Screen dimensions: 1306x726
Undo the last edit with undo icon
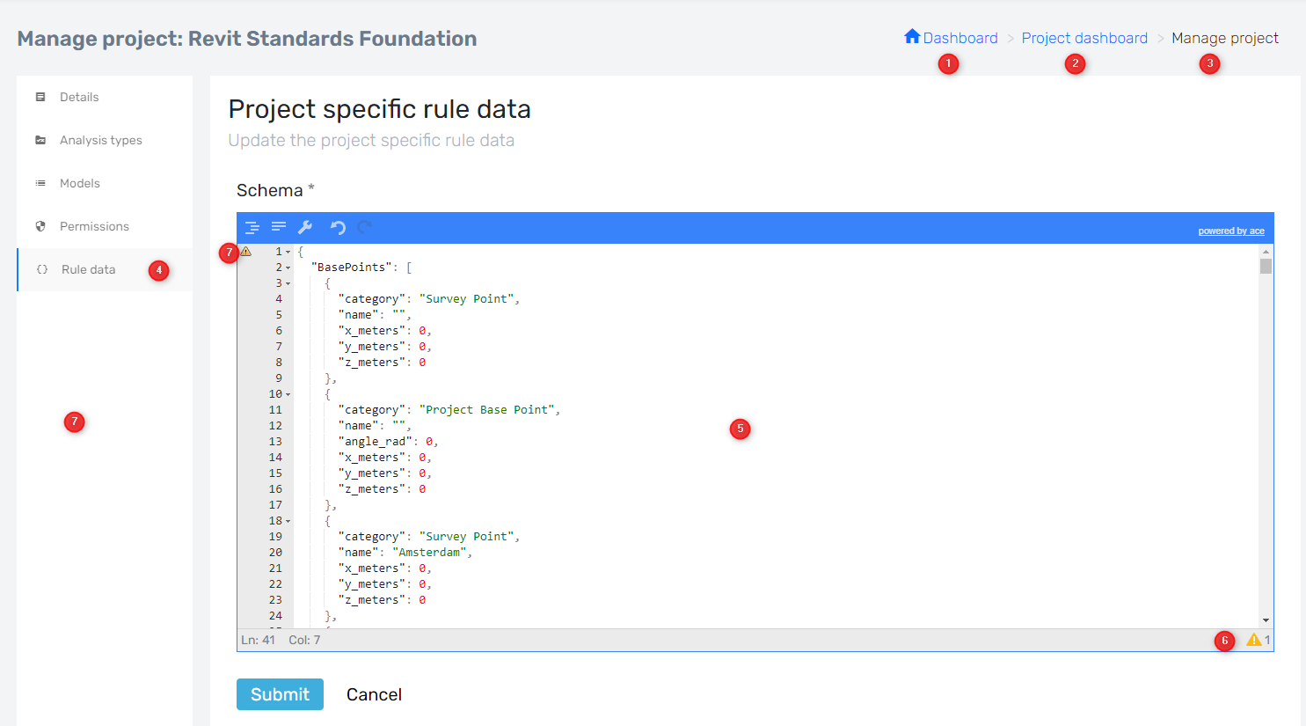tap(338, 227)
